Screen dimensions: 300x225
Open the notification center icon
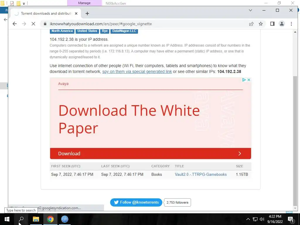(290, 219)
